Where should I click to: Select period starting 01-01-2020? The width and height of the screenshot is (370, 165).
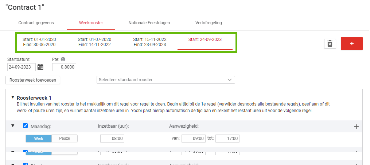click(x=39, y=42)
